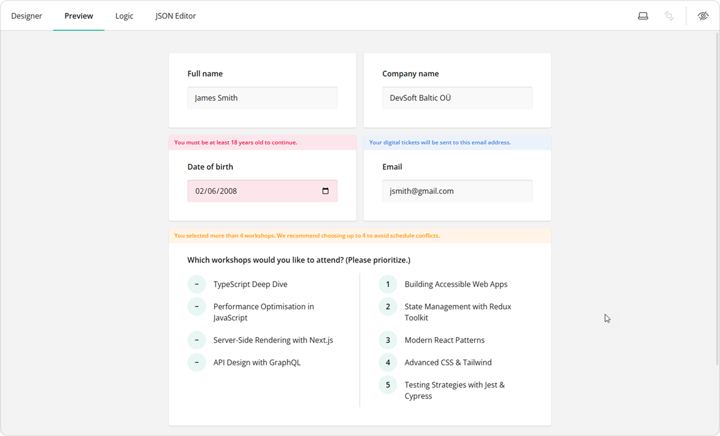Screen dimensions: 720x436
Task: Click the Server-Side Rendering with Next.js option
Action: (x=273, y=340)
